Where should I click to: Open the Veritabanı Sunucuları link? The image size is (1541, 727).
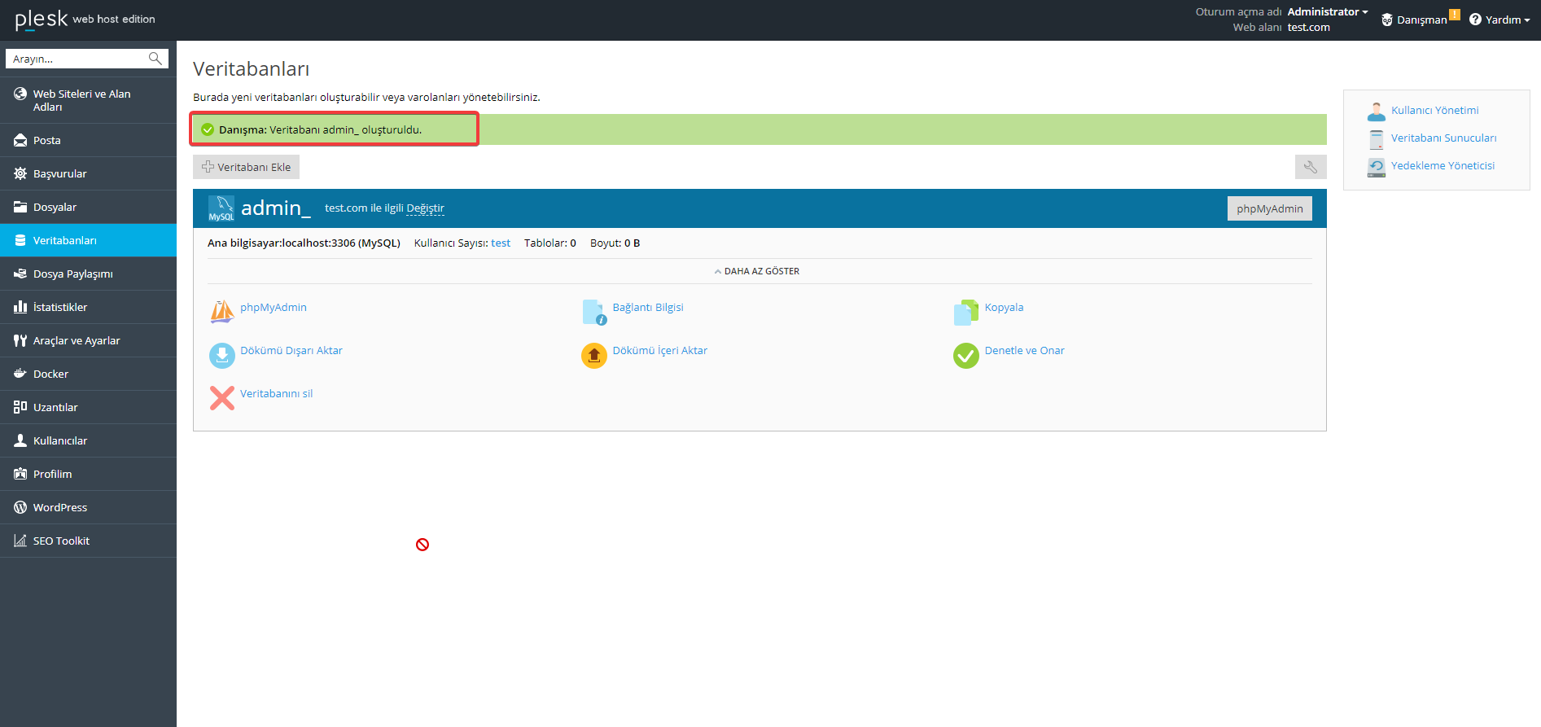pos(1443,138)
